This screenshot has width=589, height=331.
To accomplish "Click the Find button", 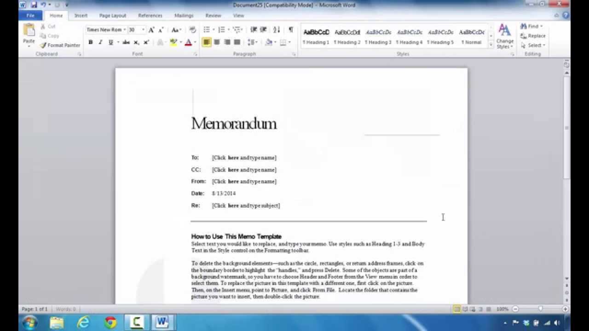I will coord(530,27).
